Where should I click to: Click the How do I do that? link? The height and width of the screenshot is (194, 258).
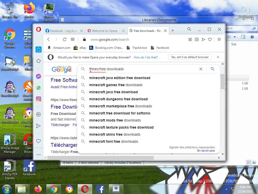coord(146,57)
